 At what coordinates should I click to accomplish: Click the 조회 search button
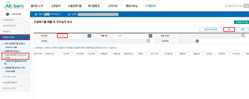point(229,29)
